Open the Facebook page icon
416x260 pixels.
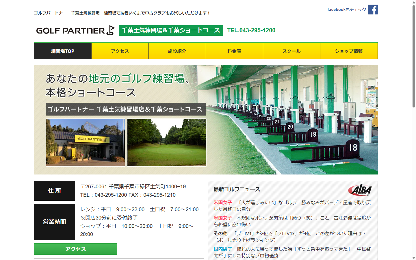click(373, 10)
